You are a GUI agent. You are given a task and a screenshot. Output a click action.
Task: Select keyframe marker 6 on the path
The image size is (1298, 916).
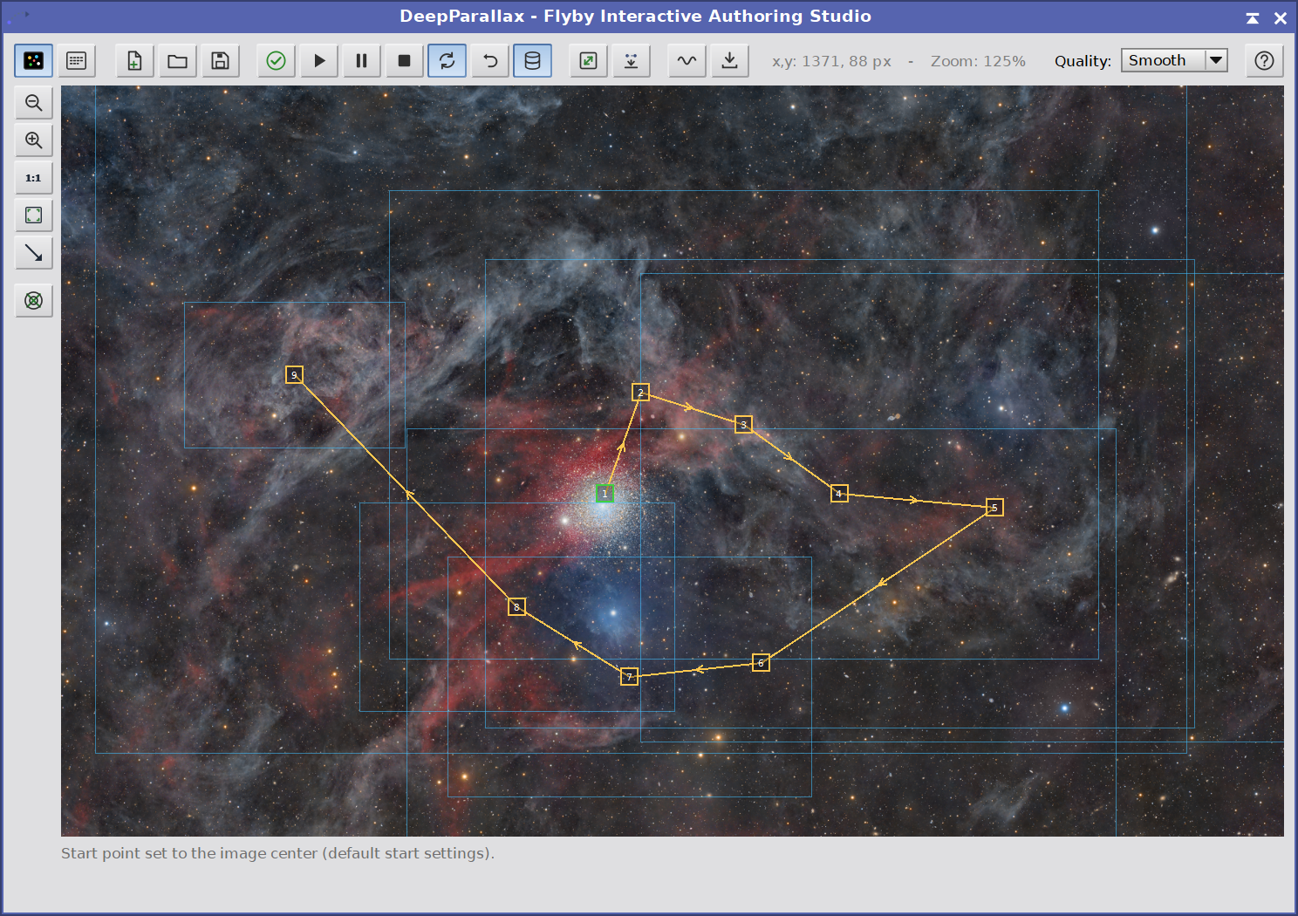pos(761,663)
